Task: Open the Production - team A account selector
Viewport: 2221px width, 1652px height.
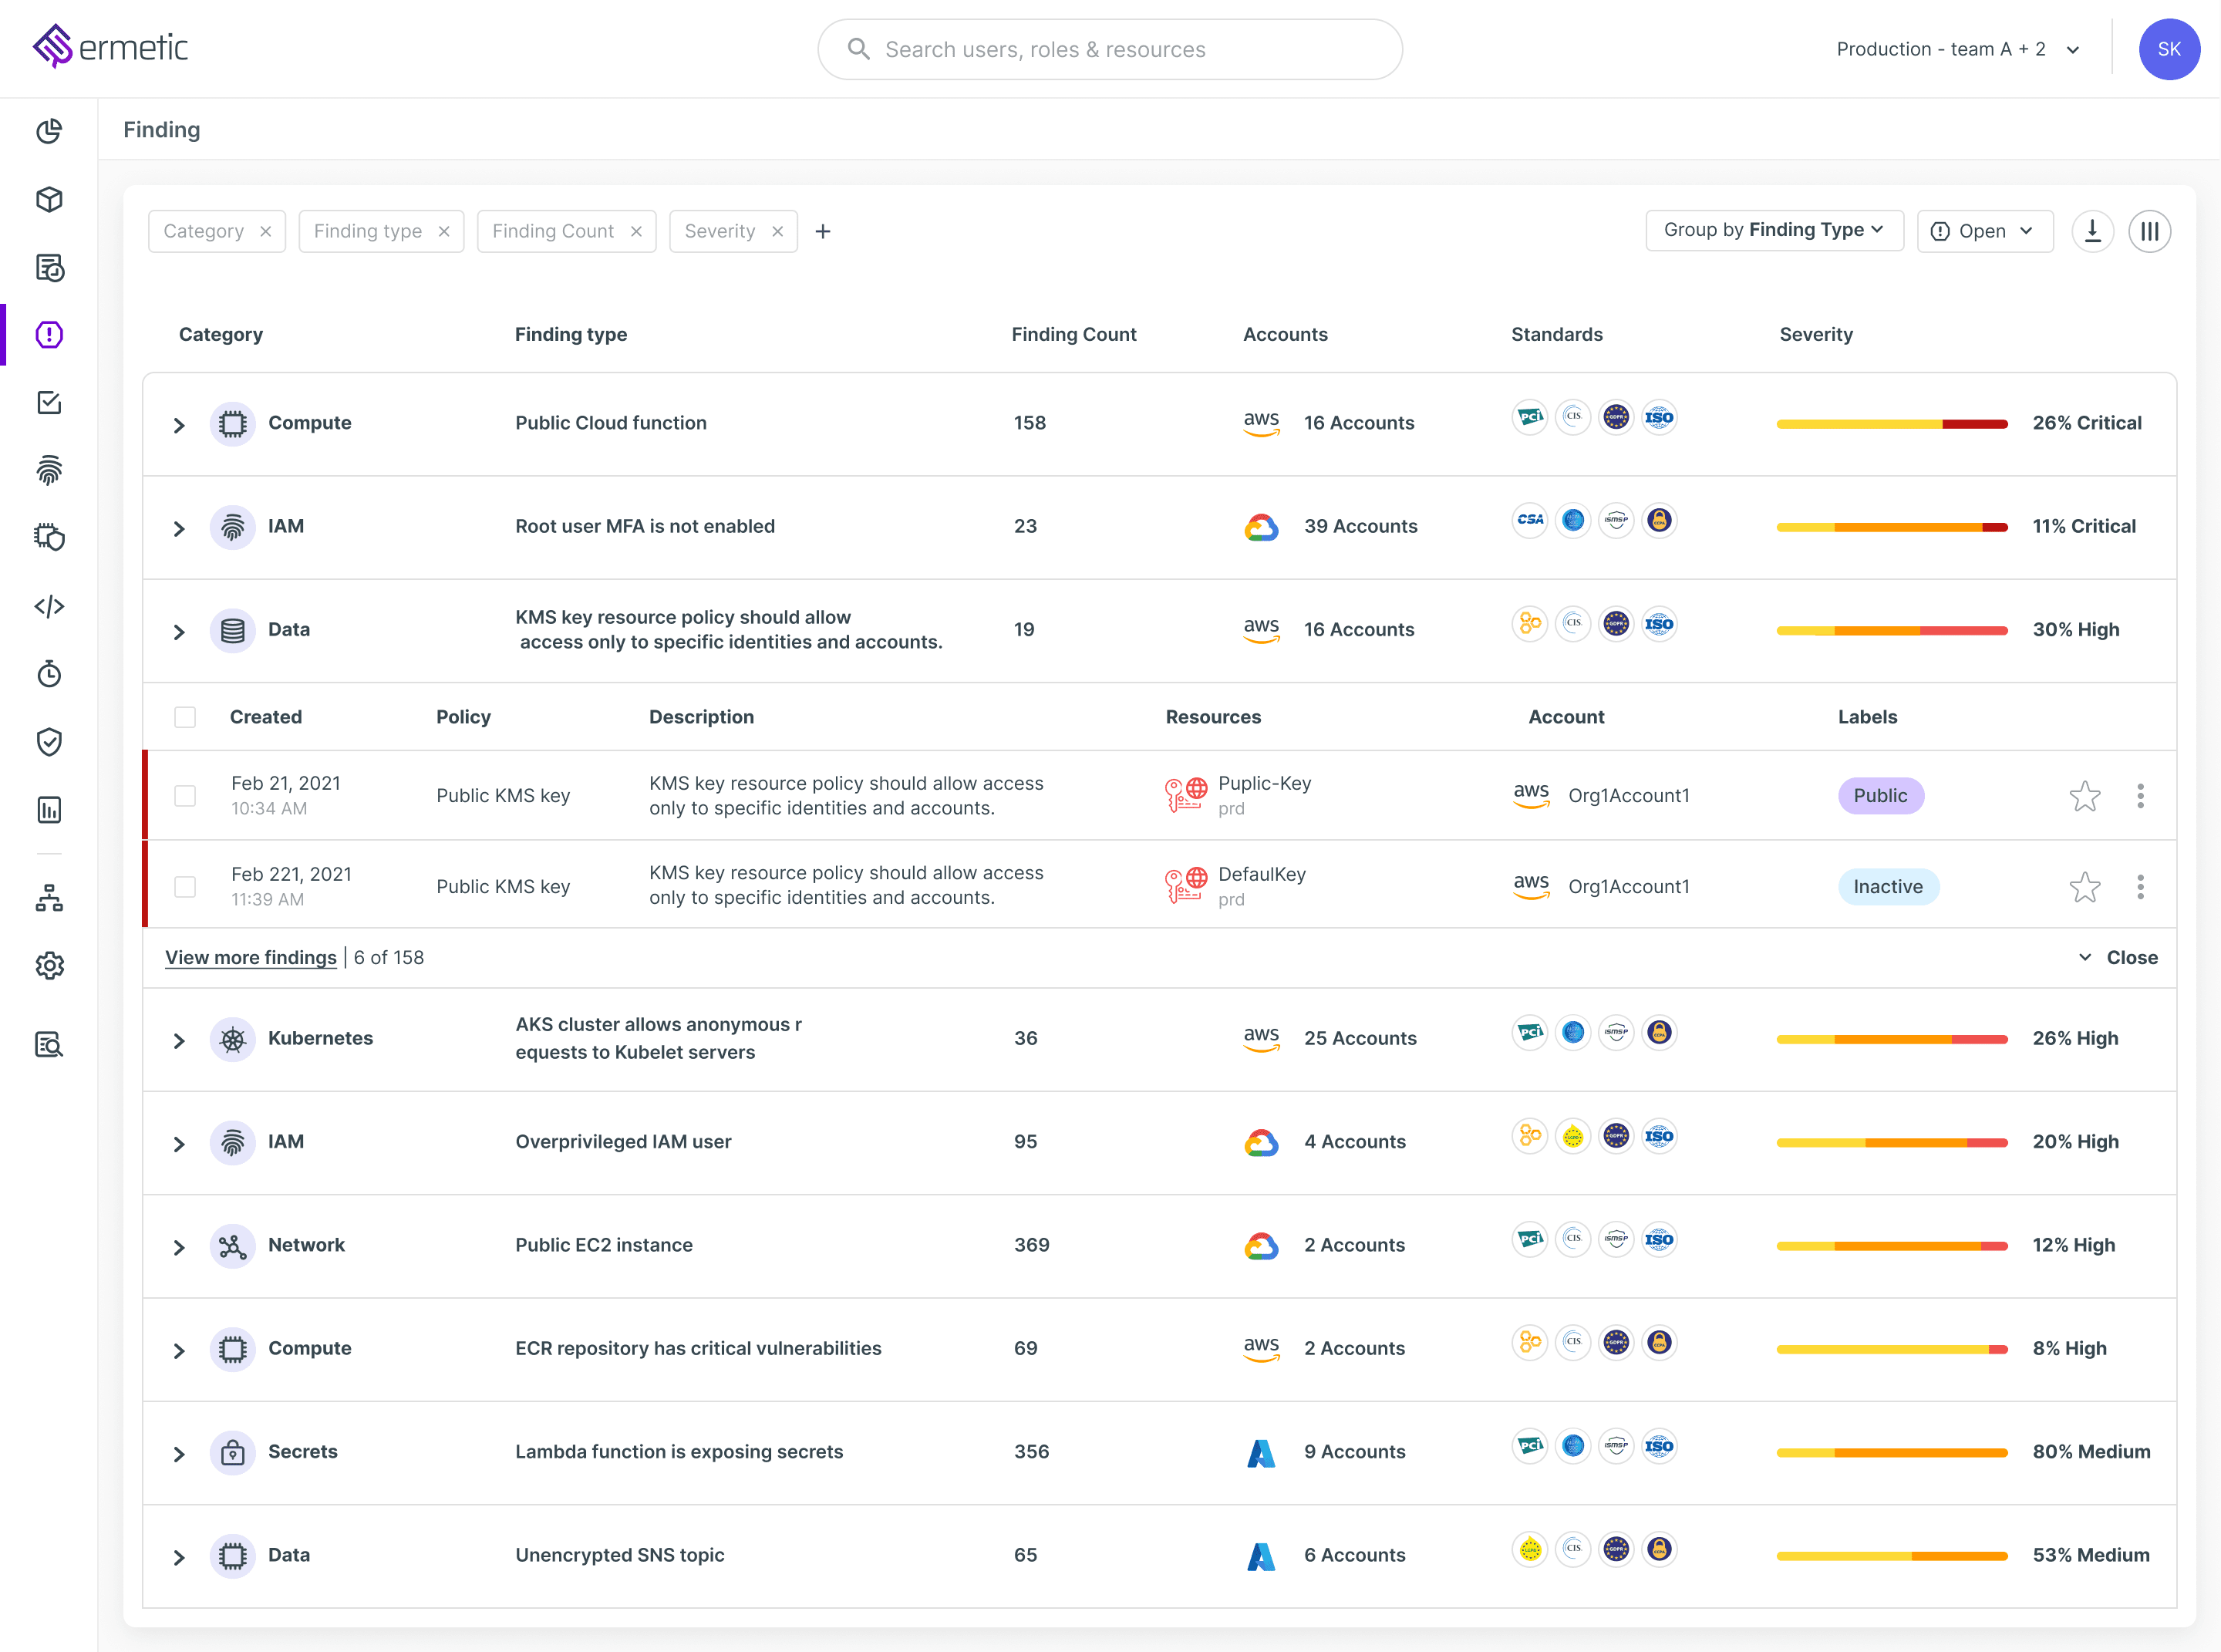Action: [1958, 49]
